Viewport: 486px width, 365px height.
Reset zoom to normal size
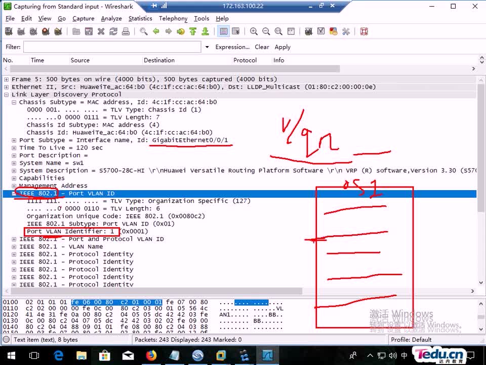click(278, 31)
